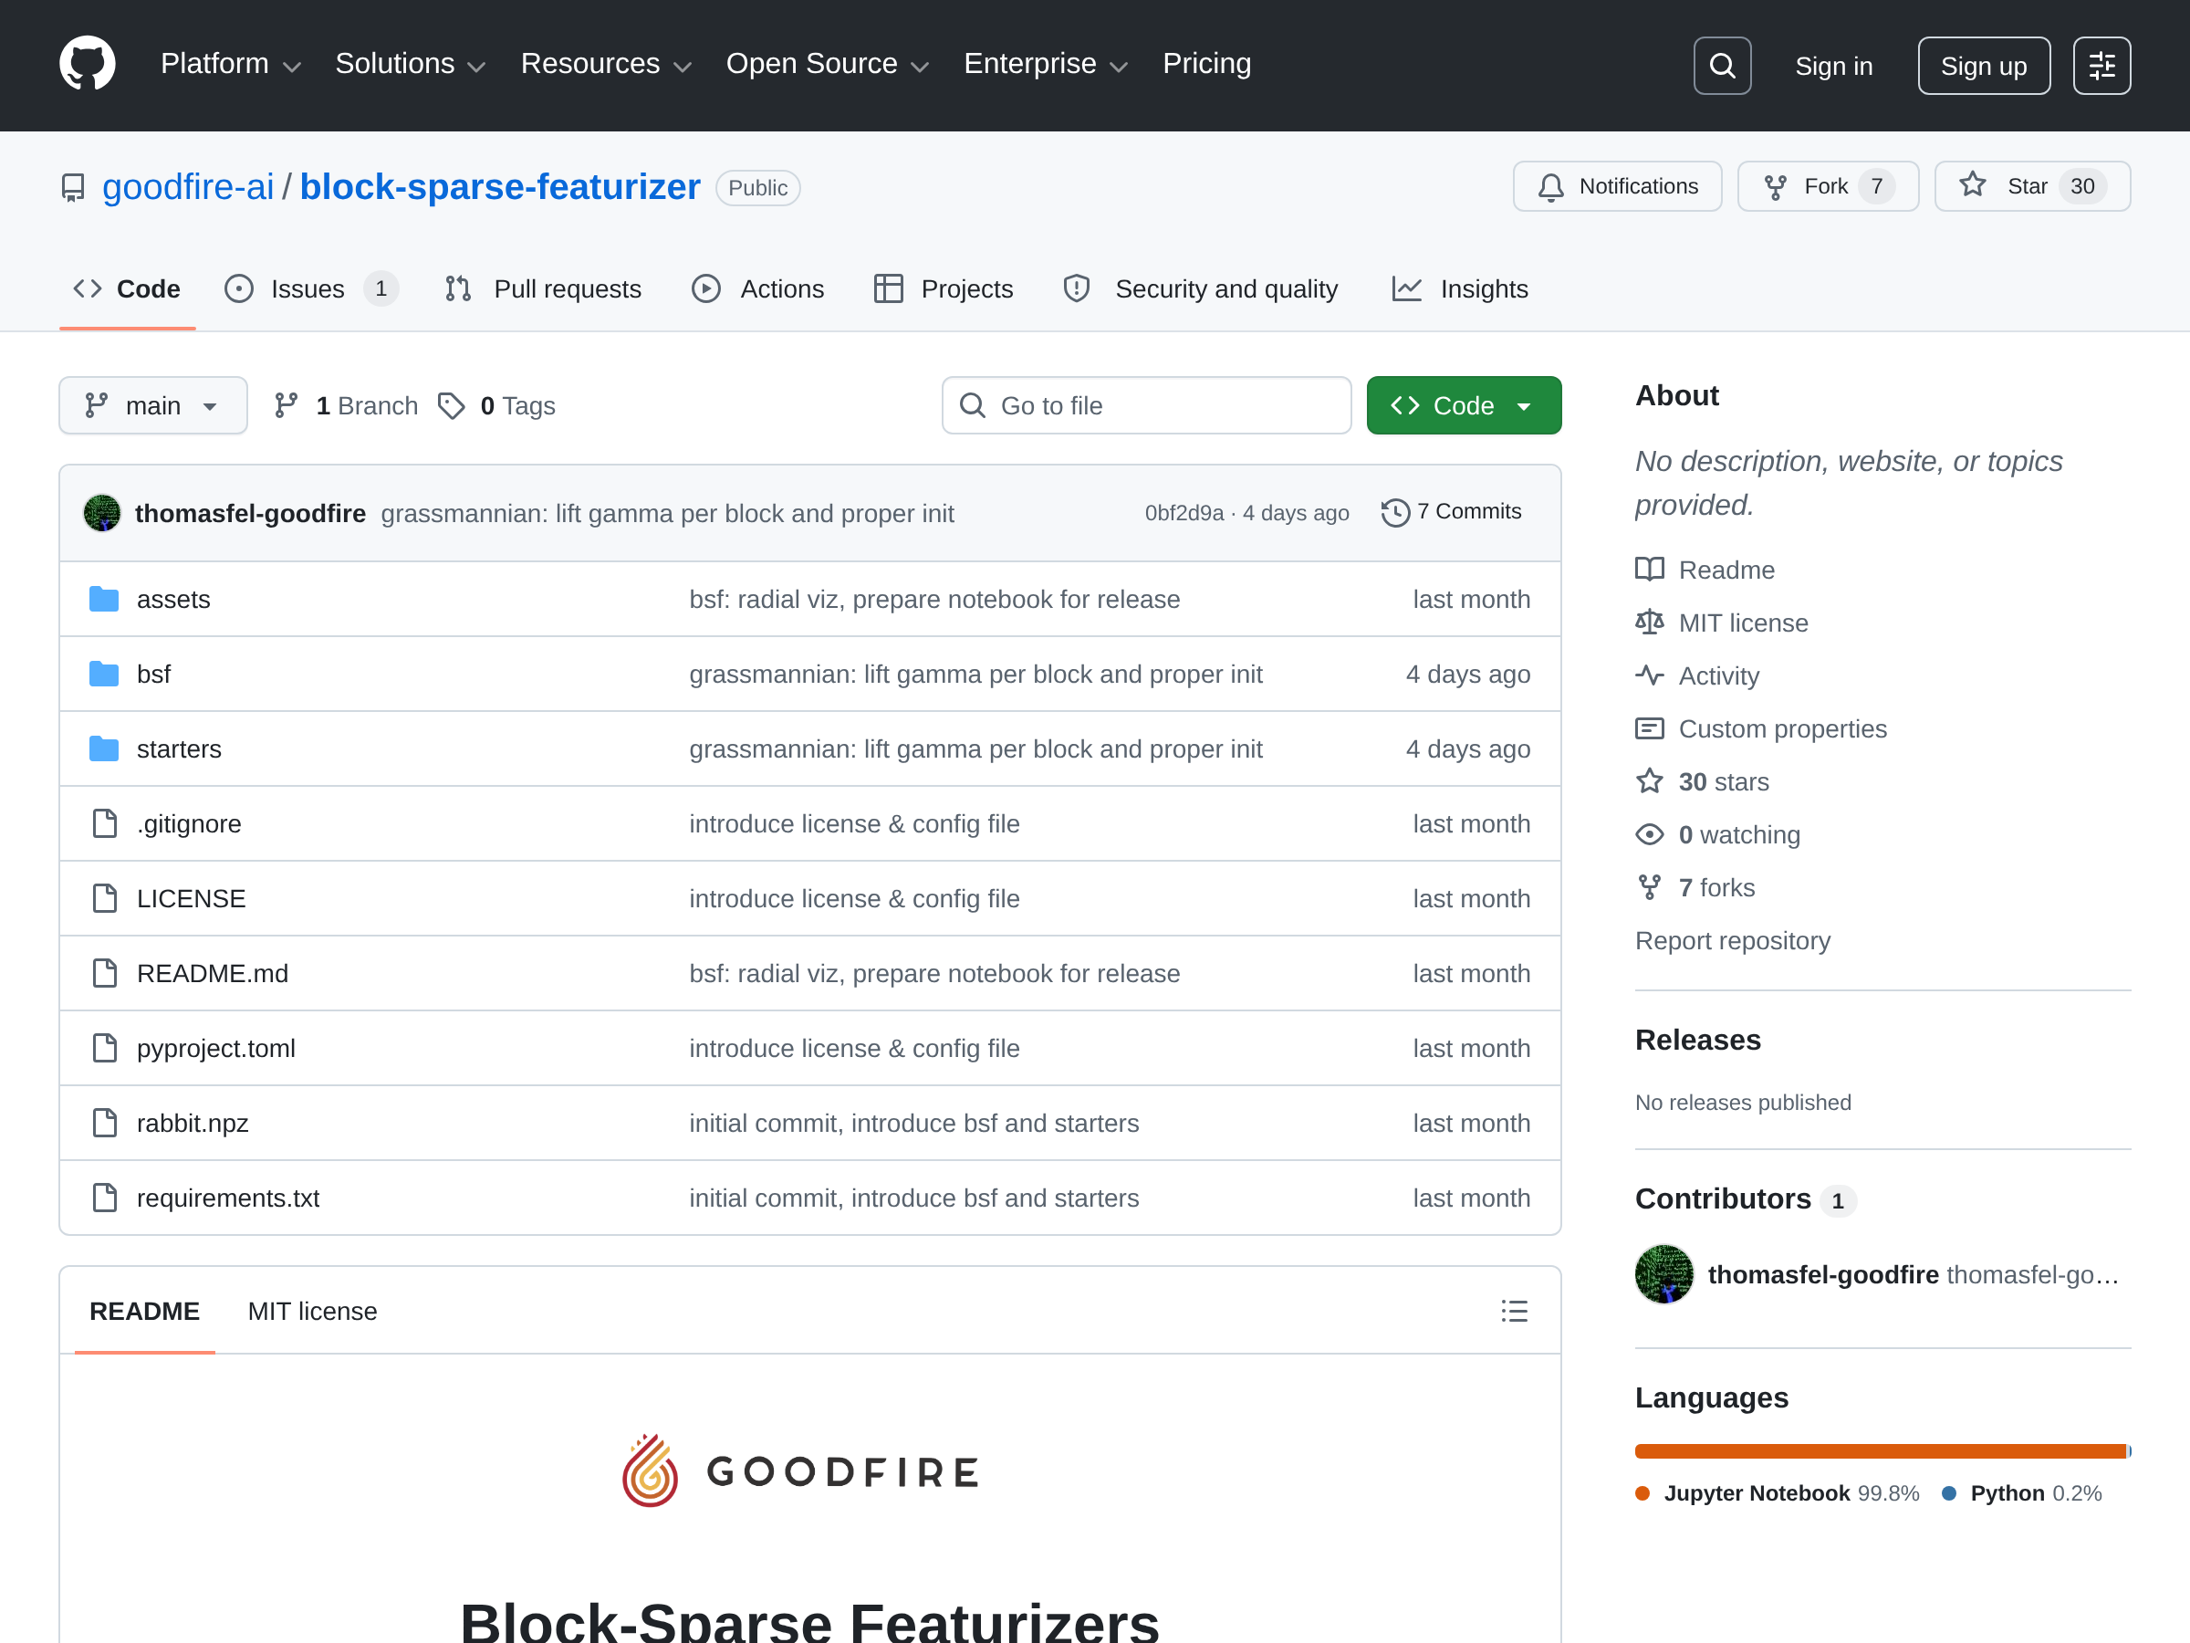Open the 7 Commits link
2190x1643 pixels.
pos(1452,512)
